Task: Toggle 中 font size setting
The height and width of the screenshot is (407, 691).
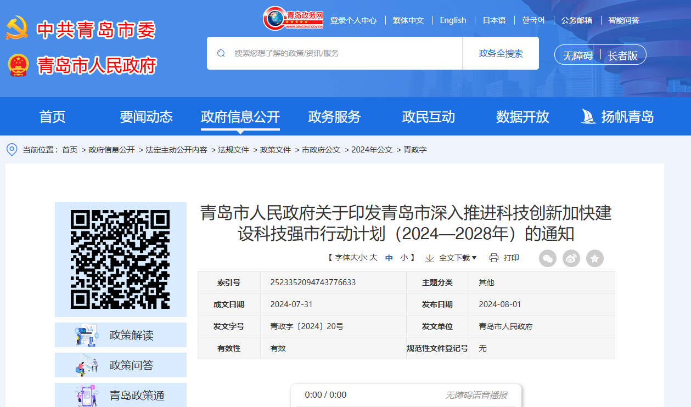Action: [387, 257]
